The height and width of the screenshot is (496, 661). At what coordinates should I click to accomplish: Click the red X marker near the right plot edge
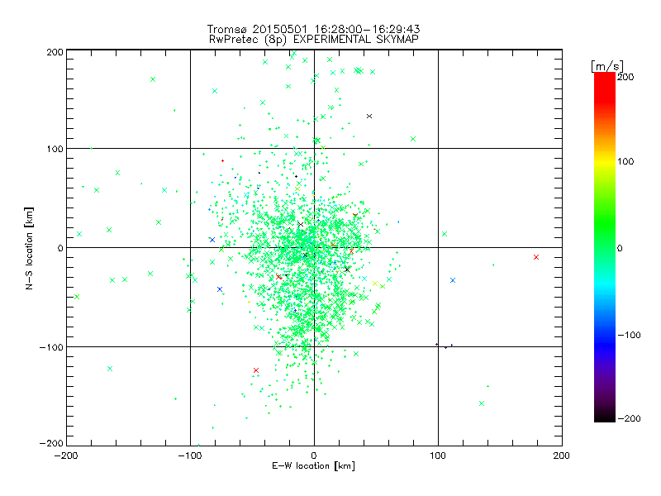pyautogui.click(x=536, y=257)
